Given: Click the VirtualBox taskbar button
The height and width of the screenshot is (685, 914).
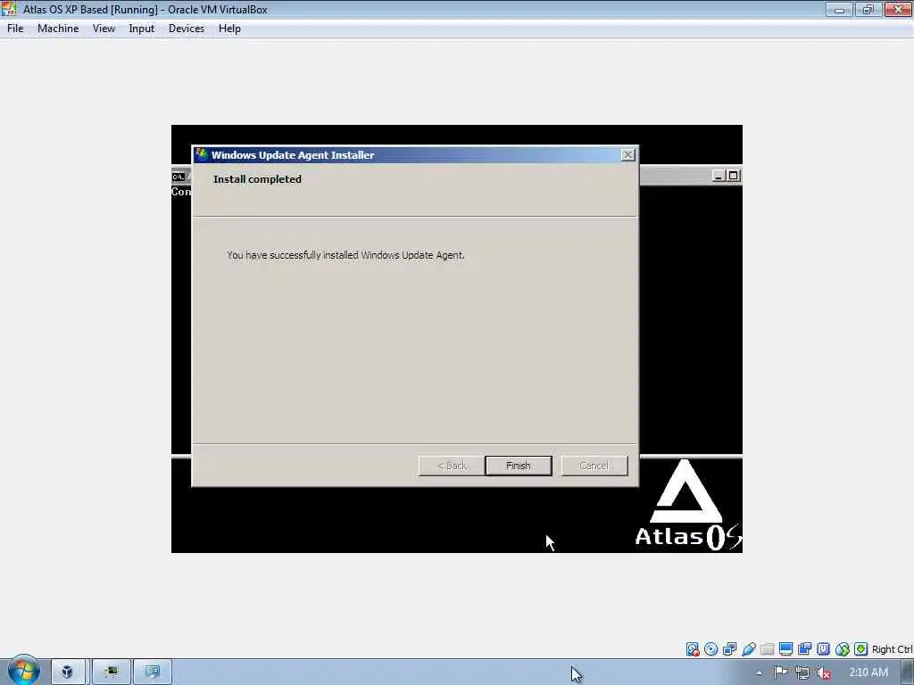Looking at the screenshot, I should tap(68, 673).
